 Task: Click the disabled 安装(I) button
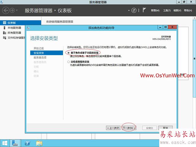tap(149, 128)
